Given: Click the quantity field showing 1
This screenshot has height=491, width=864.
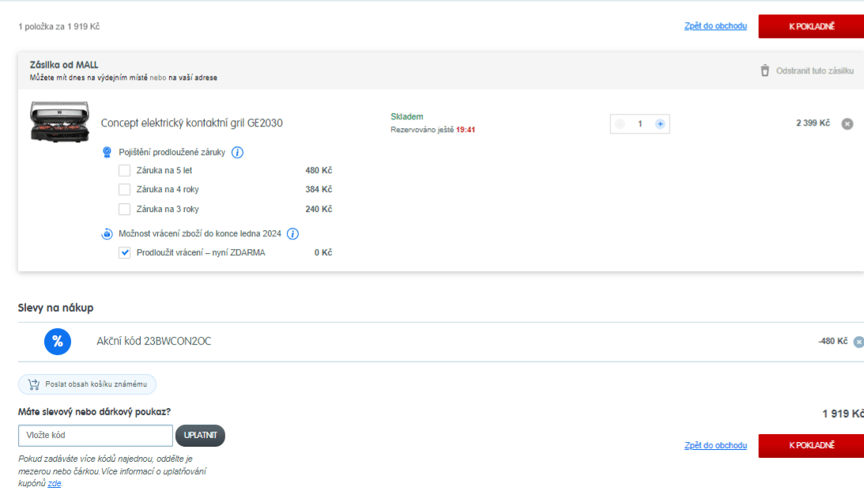Looking at the screenshot, I should (x=640, y=124).
